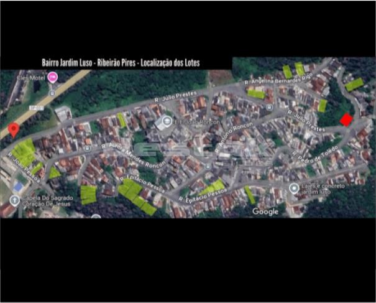
Task: Click bus stop icon near R. Angelina Bernardes
Action: 270,107
